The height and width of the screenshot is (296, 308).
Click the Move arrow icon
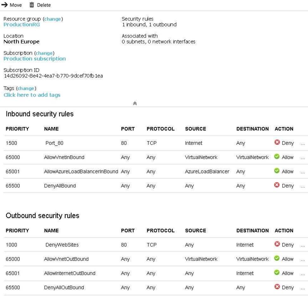4,5
